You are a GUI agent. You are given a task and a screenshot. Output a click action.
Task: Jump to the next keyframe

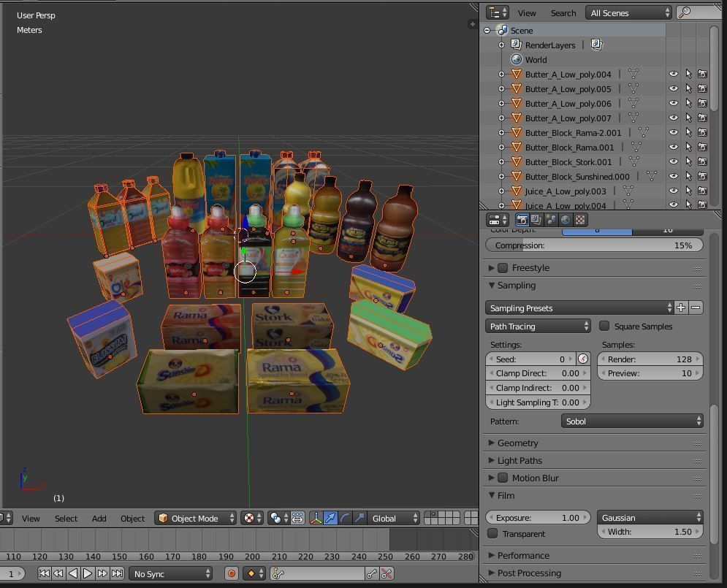coord(102,573)
